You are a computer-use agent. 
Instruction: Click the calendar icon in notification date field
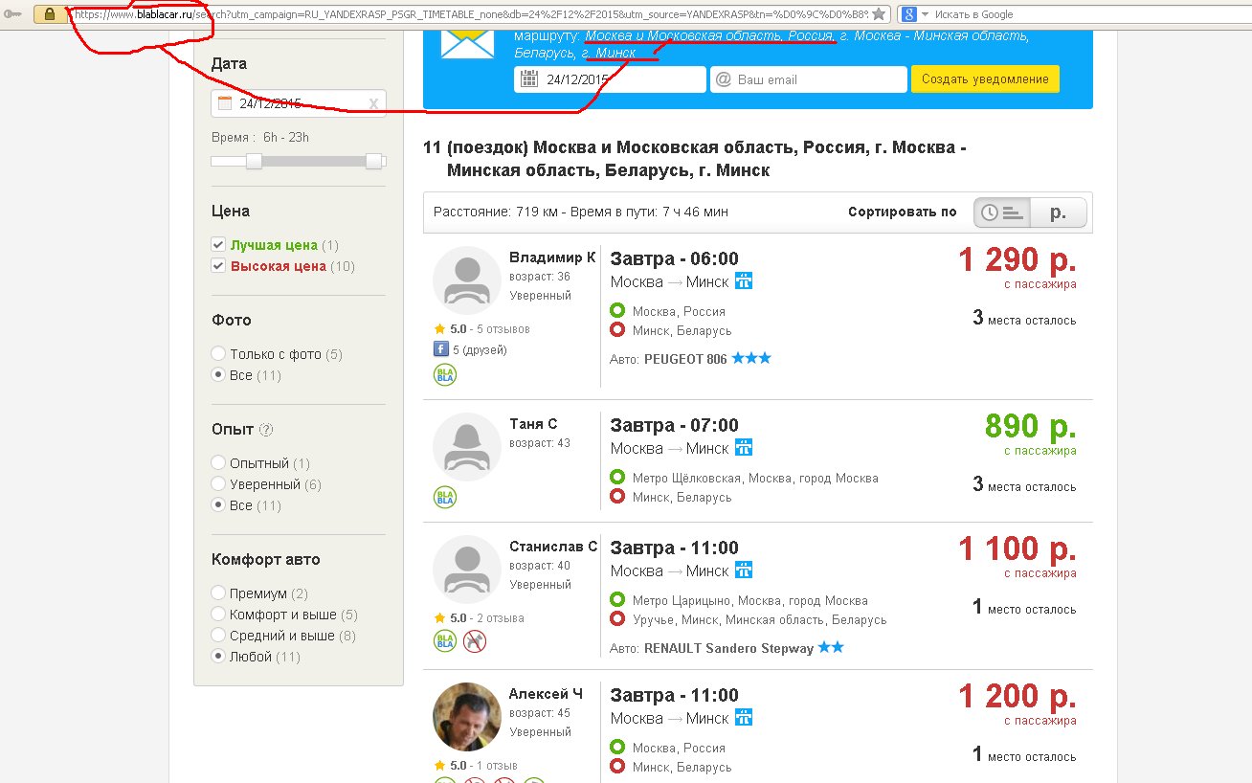528,79
